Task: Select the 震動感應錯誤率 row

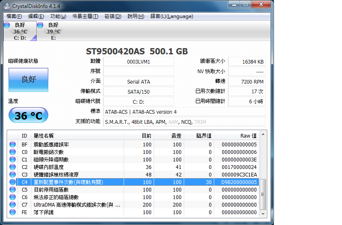Action: click(134, 144)
